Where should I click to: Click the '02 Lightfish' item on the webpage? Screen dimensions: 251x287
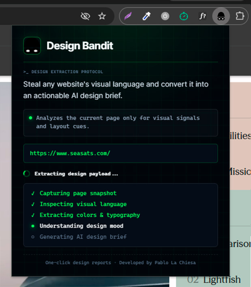click(x=214, y=280)
